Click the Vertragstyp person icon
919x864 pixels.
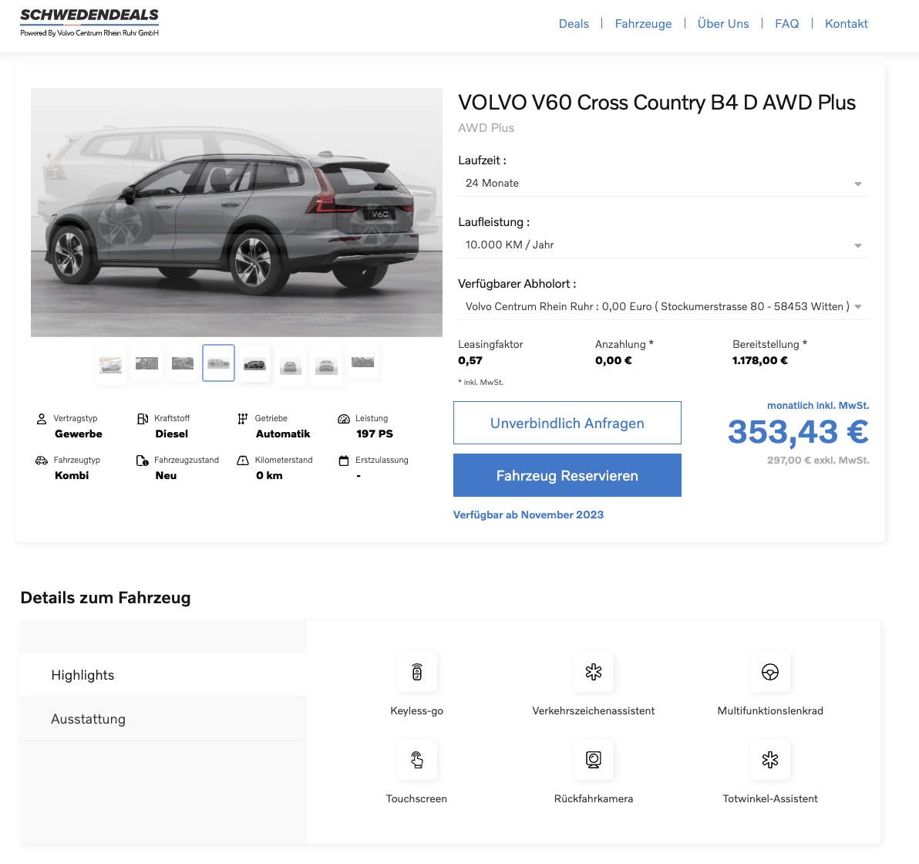41,419
